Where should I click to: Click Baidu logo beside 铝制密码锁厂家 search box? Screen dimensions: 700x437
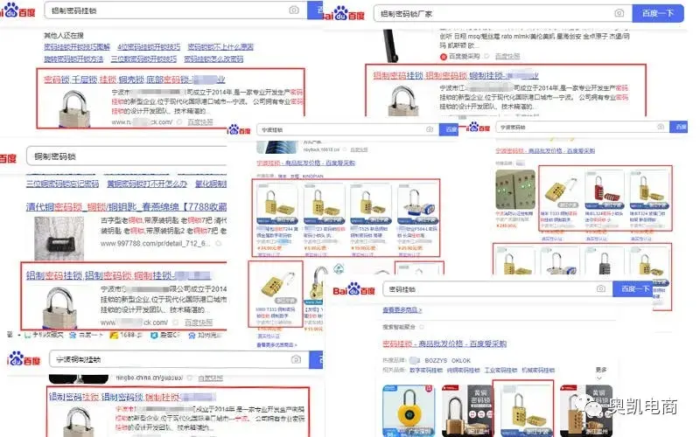tap(344, 13)
